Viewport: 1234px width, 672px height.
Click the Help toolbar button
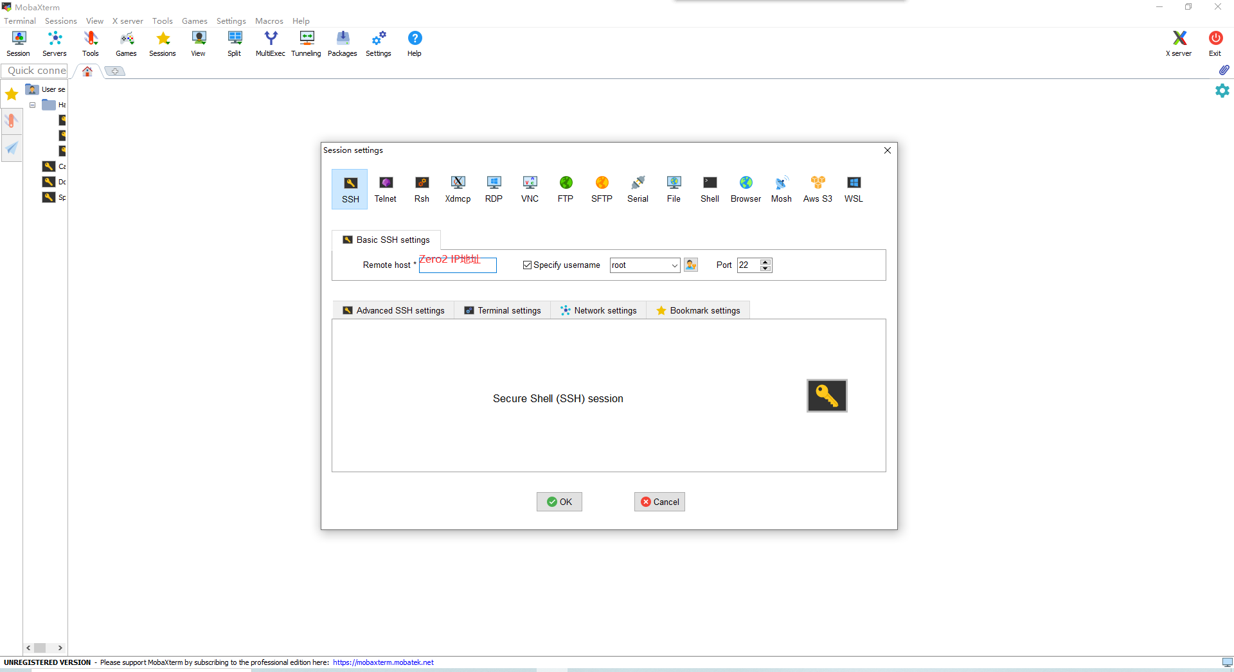(415, 44)
